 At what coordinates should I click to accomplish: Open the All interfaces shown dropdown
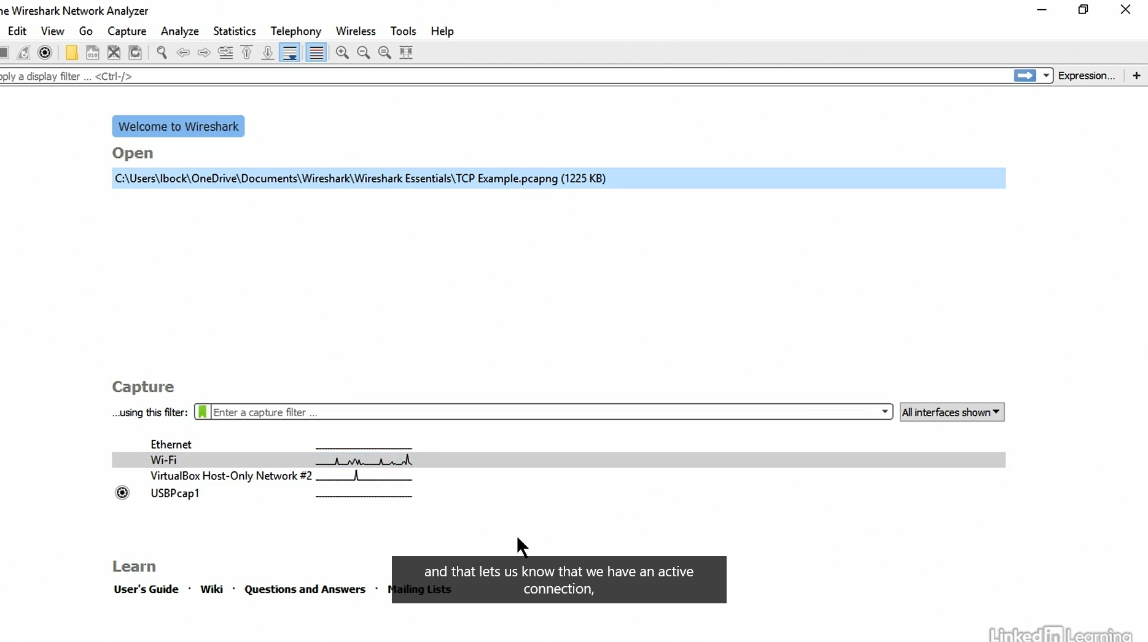tap(951, 412)
